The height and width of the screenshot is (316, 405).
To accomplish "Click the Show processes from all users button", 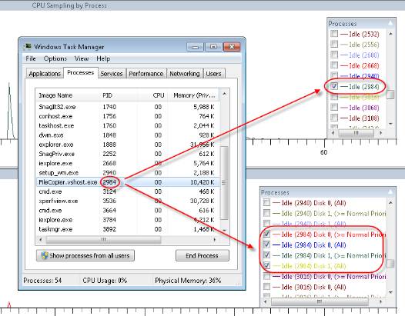I will coord(85,255).
